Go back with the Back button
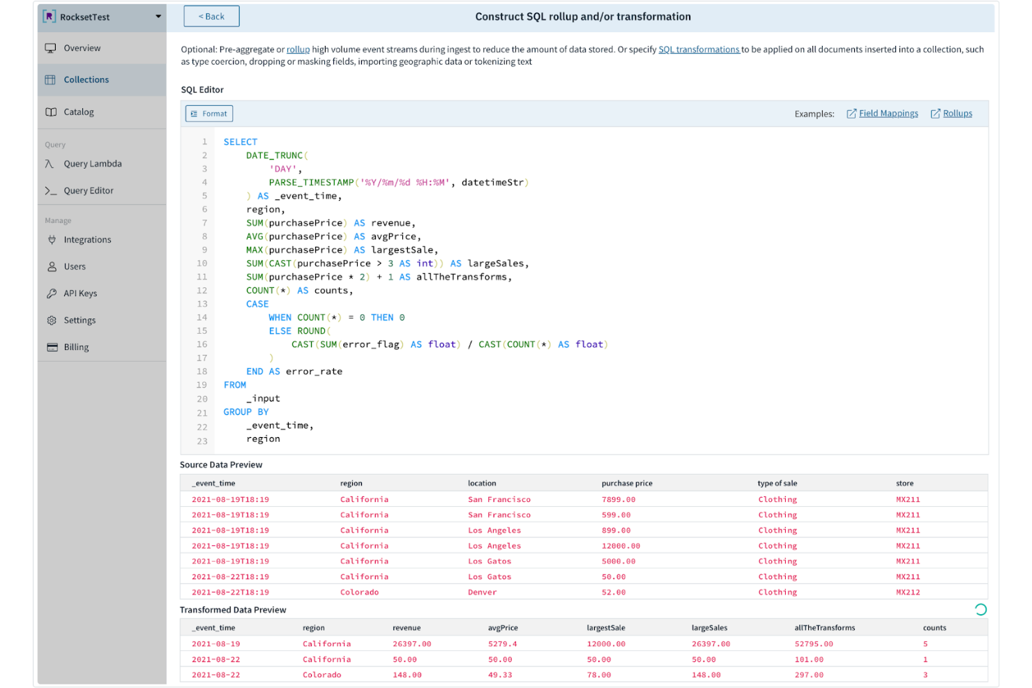The image size is (1032, 688). tap(211, 17)
